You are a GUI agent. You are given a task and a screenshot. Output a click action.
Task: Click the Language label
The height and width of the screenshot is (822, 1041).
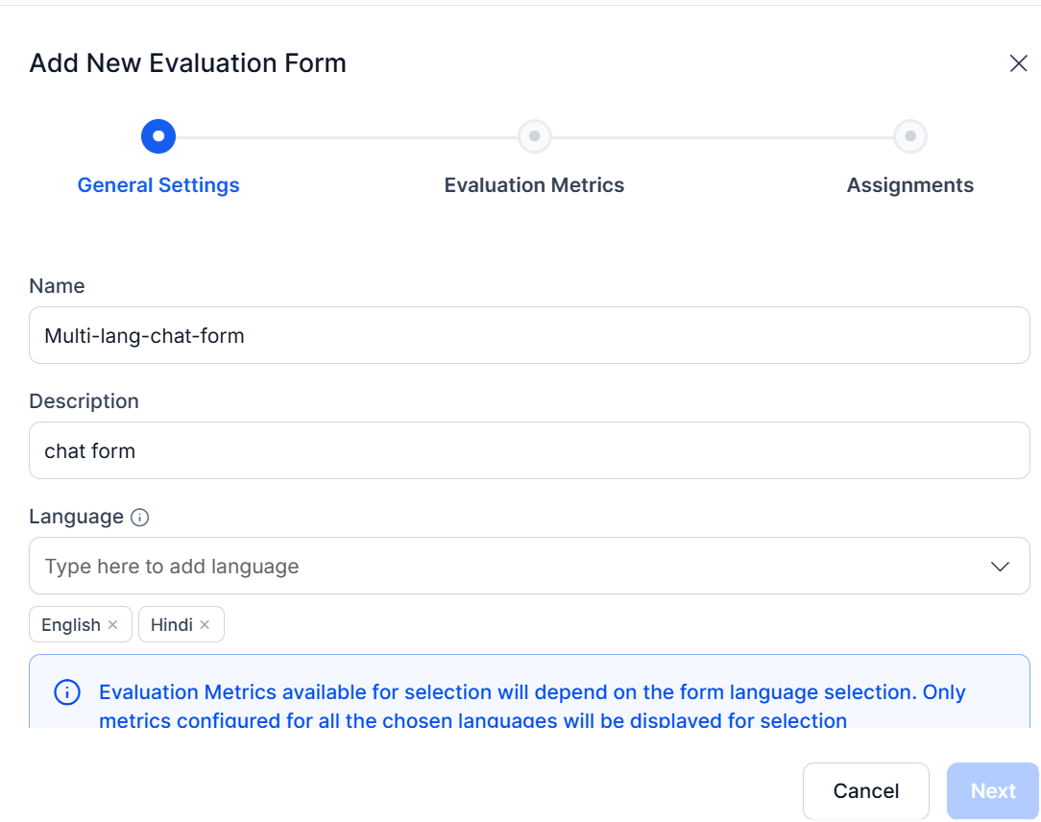77,518
